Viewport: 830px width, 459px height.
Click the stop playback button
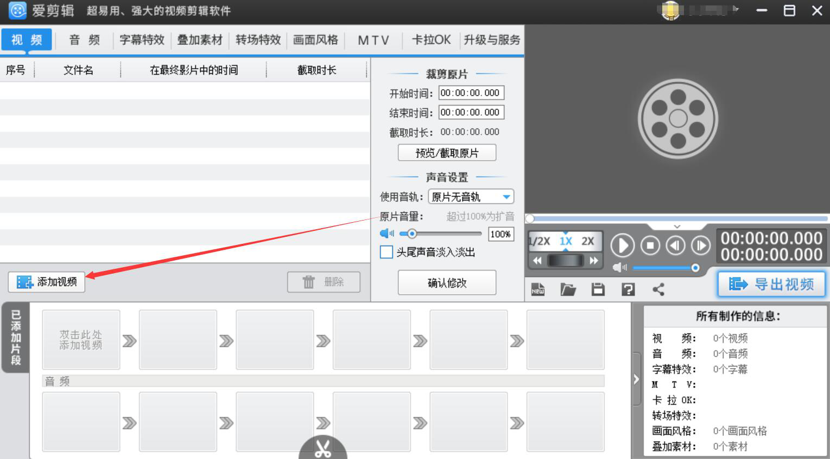click(650, 246)
